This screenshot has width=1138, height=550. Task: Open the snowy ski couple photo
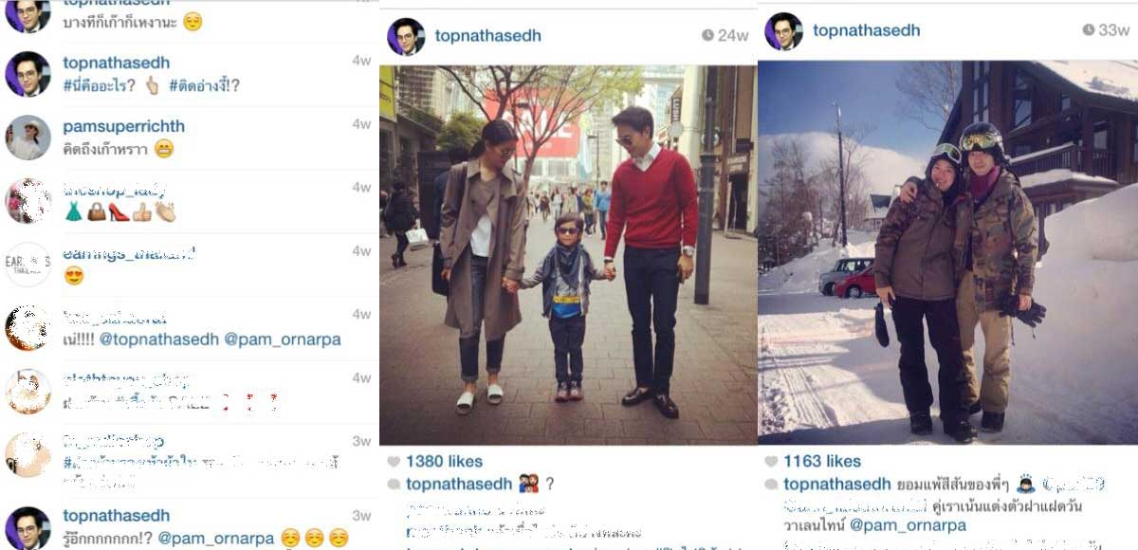[947, 252]
